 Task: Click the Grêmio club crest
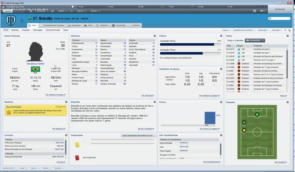point(11,20)
